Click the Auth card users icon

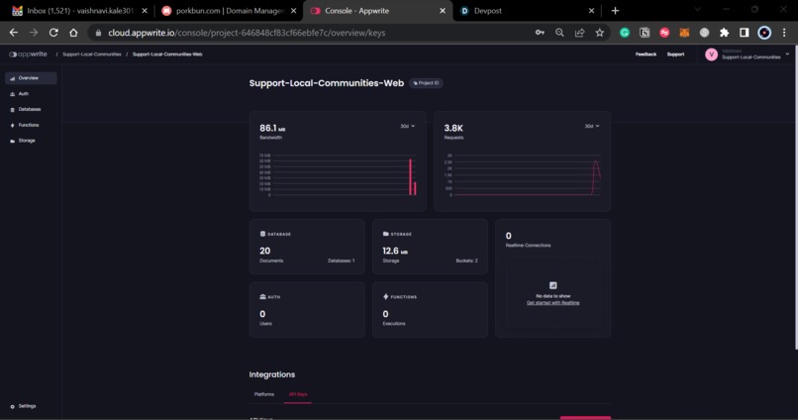262,296
